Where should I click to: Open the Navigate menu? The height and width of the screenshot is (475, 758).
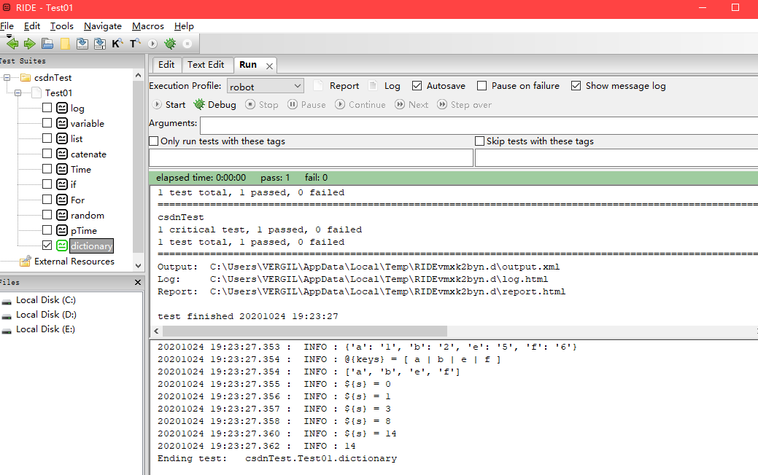click(x=102, y=26)
